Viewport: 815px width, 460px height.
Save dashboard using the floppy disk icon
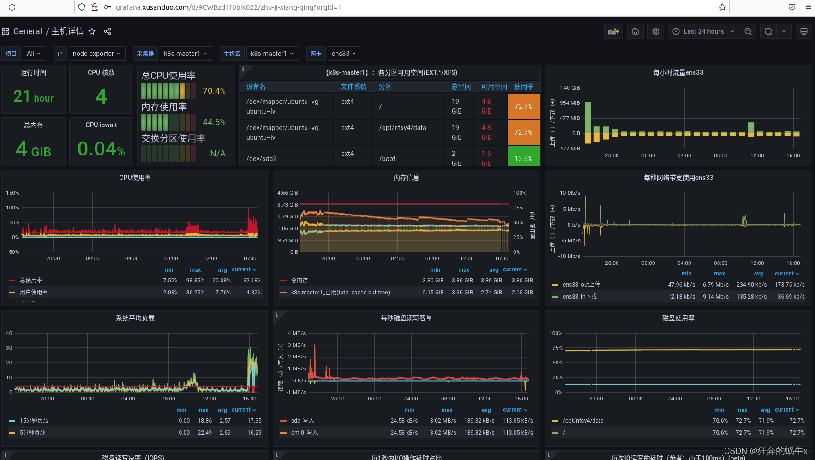635,31
